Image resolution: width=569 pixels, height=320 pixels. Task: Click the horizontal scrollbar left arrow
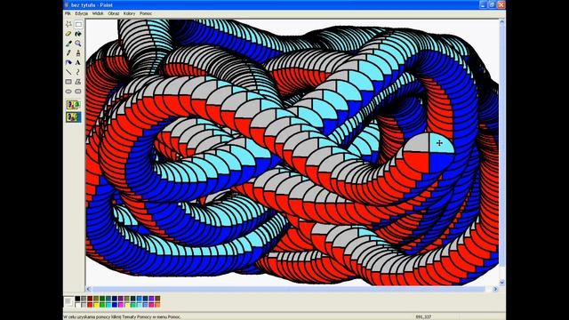pos(89,289)
